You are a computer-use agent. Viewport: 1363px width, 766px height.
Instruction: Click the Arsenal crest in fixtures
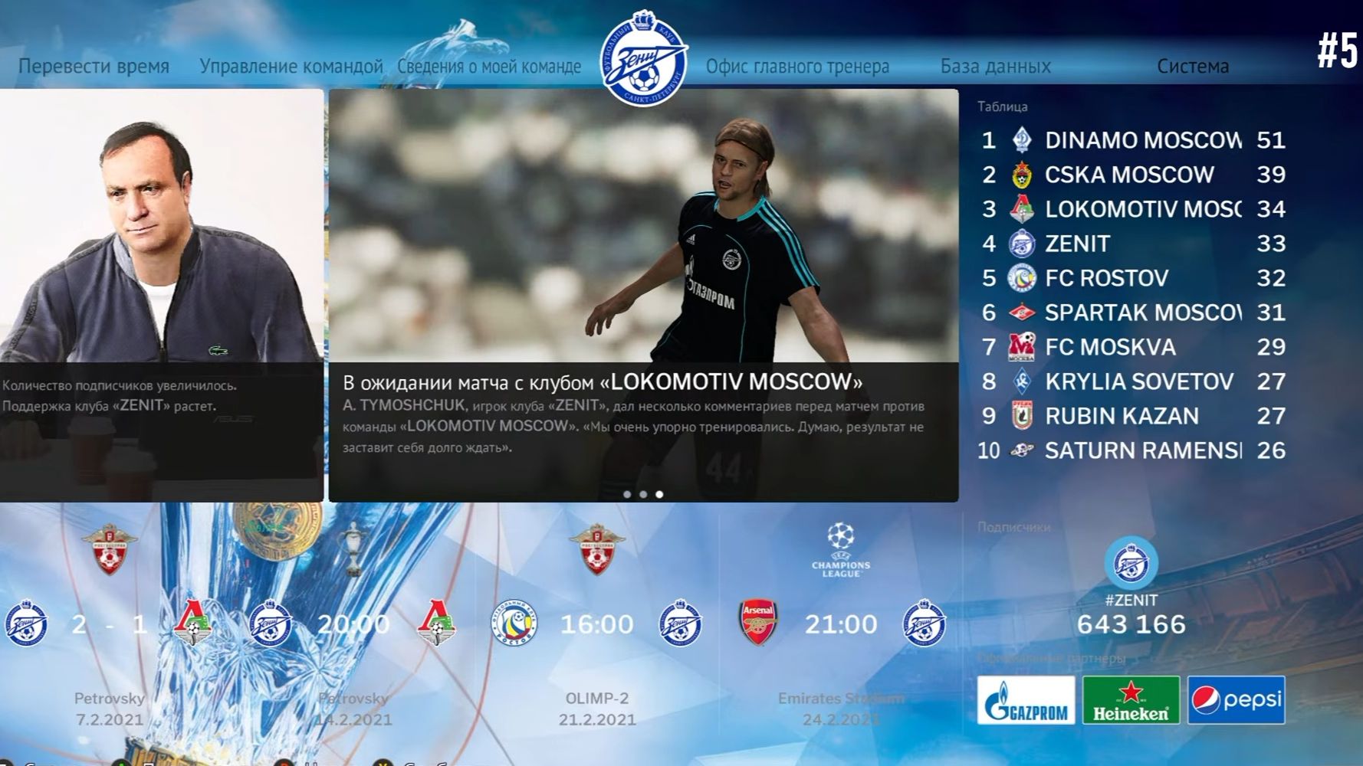(x=757, y=623)
